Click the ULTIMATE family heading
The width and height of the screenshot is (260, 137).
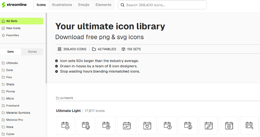[x=65, y=98]
